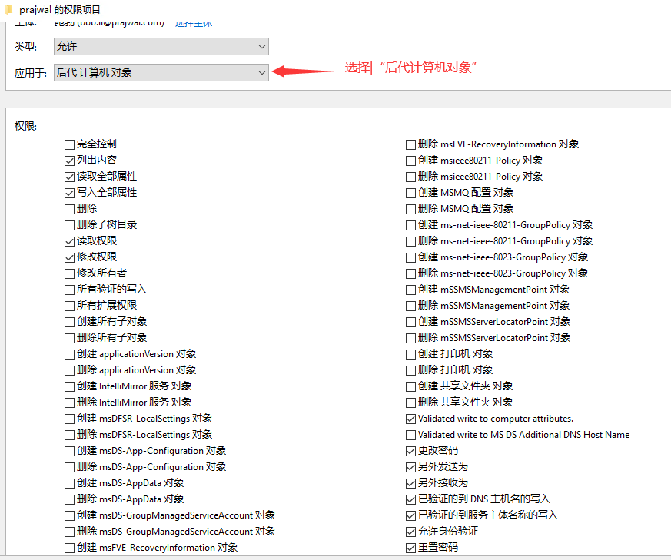Check 创建 msDFSR-LocalSettings 对象 checkbox

point(69,419)
